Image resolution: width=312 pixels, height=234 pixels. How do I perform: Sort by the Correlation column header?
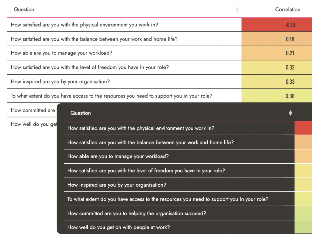pyautogui.click(x=287, y=10)
